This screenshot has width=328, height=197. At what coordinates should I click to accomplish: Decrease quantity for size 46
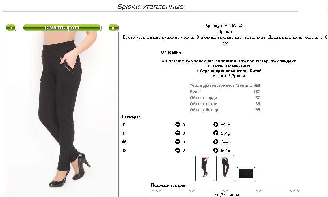coord(178,142)
